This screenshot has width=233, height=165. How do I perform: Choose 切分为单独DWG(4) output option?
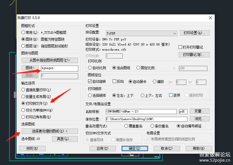tap(23, 110)
